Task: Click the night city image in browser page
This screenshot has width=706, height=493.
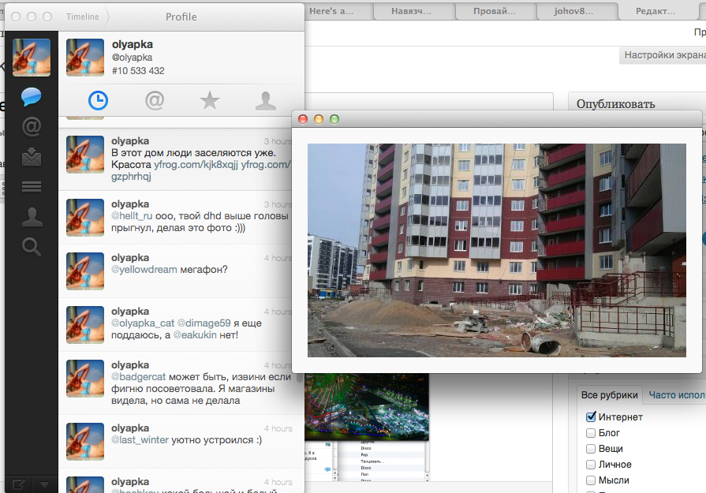Action: 367,406
